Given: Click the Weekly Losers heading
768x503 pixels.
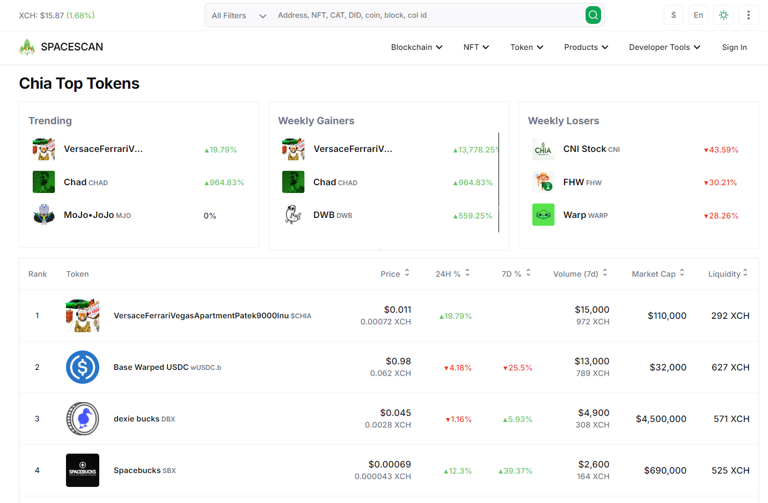Looking at the screenshot, I should (x=563, y=121).
